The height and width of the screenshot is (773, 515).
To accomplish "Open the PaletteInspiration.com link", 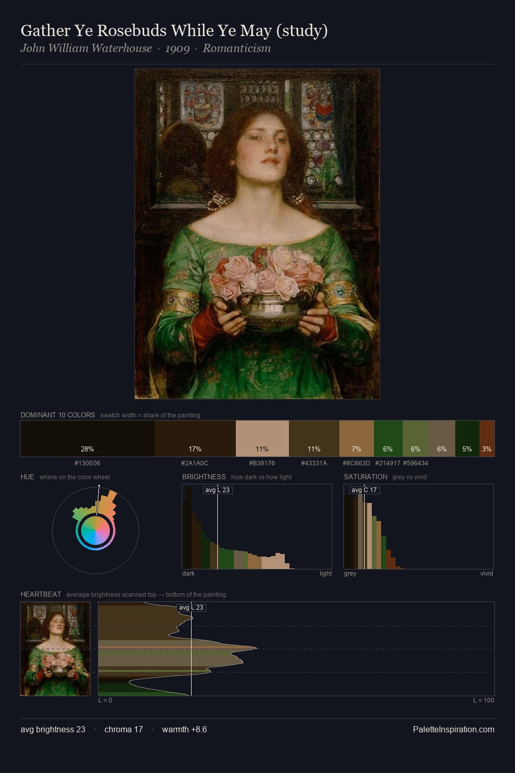I will tap(454, 729).
